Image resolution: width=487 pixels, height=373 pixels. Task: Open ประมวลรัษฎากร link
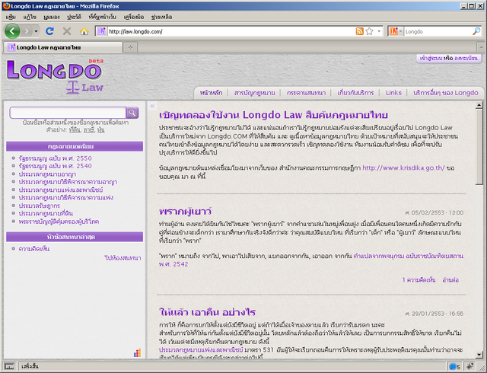point(39,206)
